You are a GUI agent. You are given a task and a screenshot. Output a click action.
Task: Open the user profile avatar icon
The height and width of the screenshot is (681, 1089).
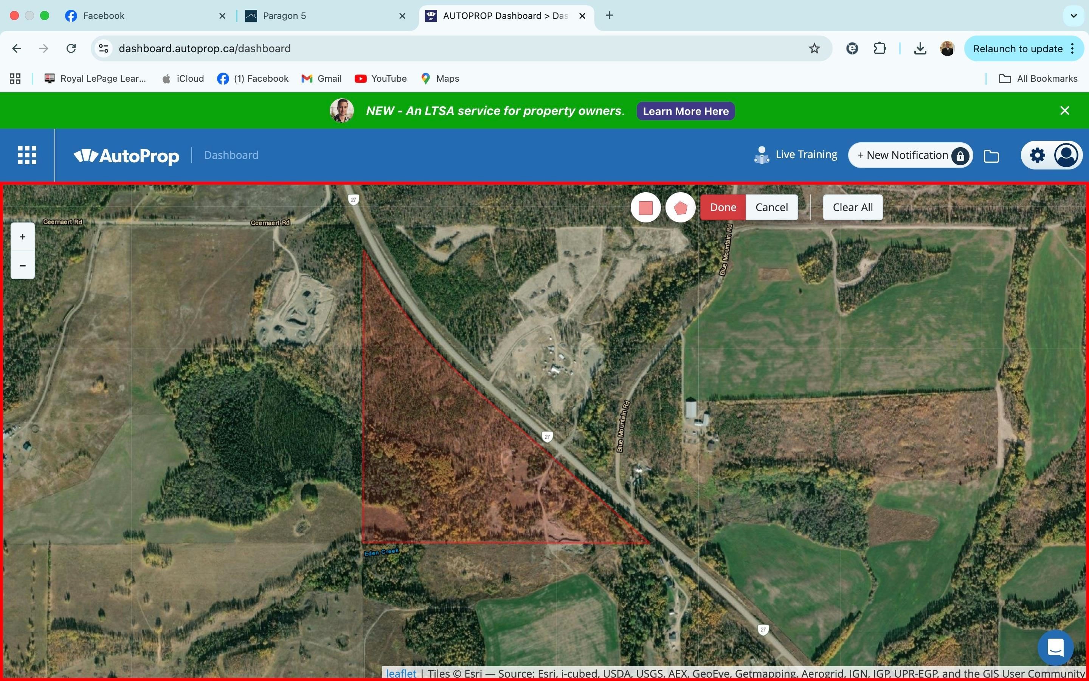1066,155
